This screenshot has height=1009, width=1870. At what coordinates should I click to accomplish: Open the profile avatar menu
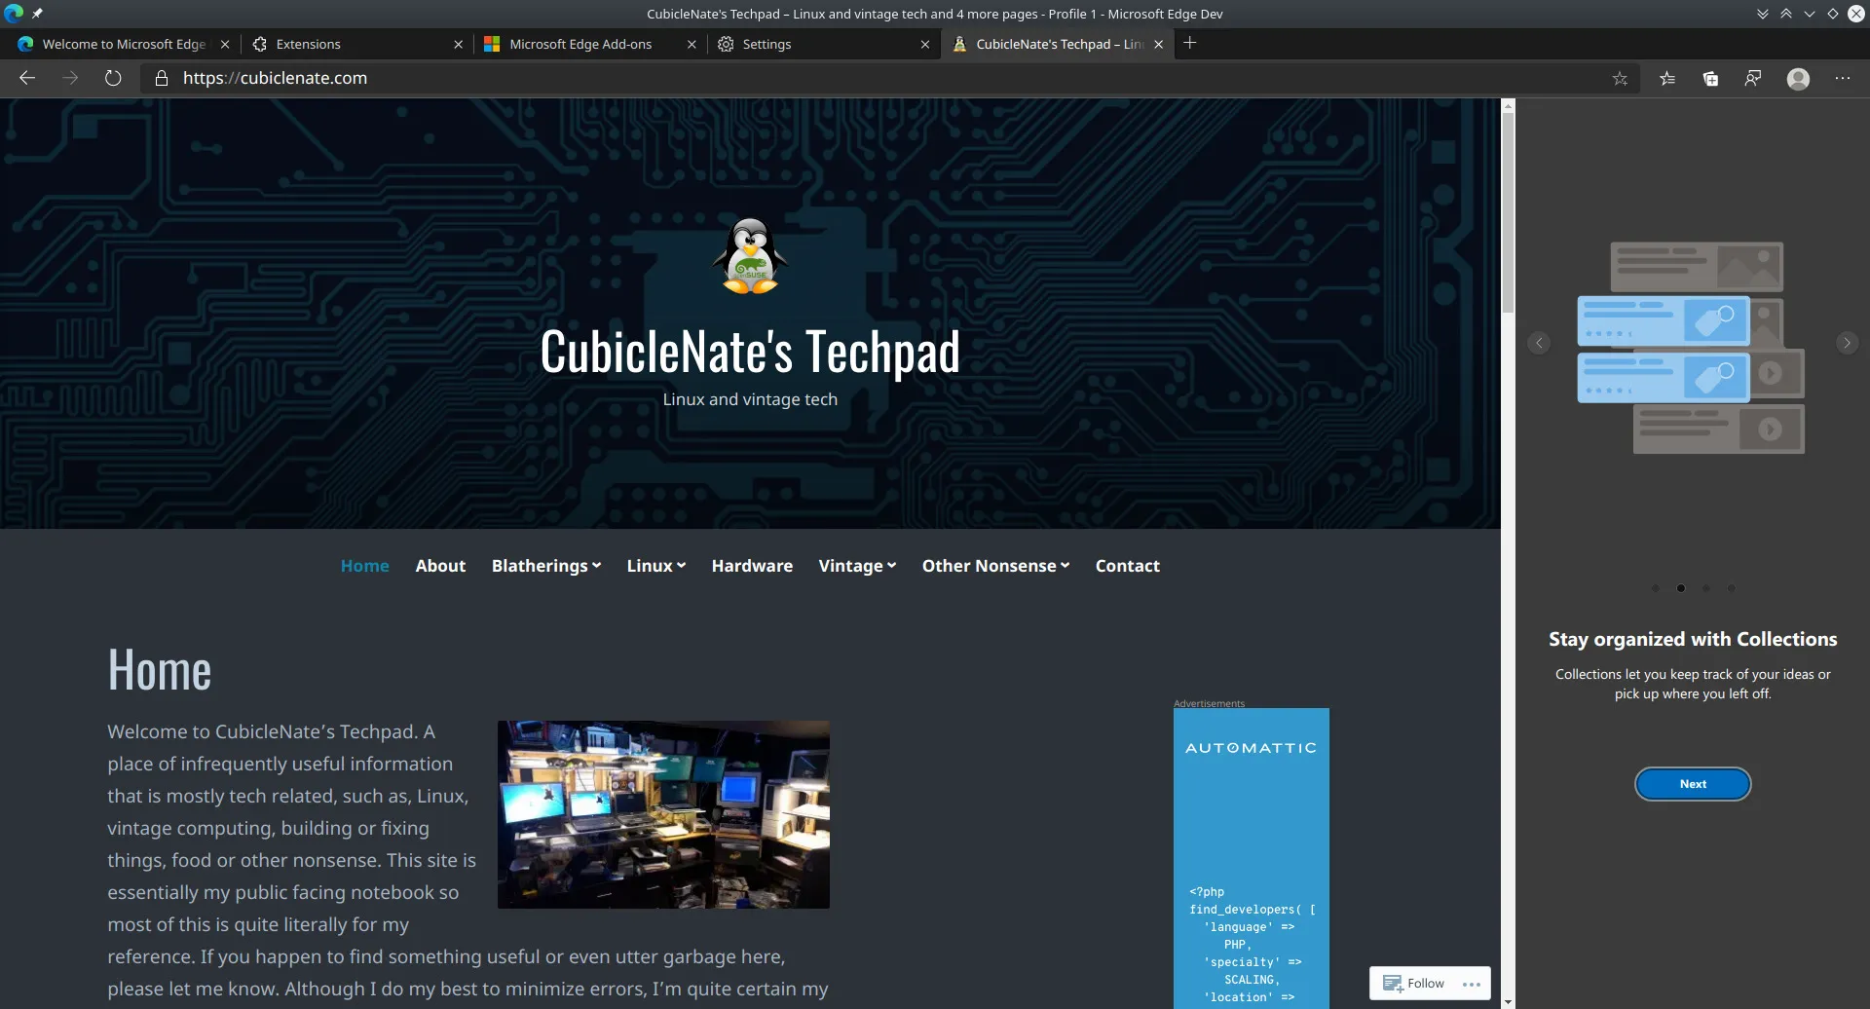(1798, 79)
